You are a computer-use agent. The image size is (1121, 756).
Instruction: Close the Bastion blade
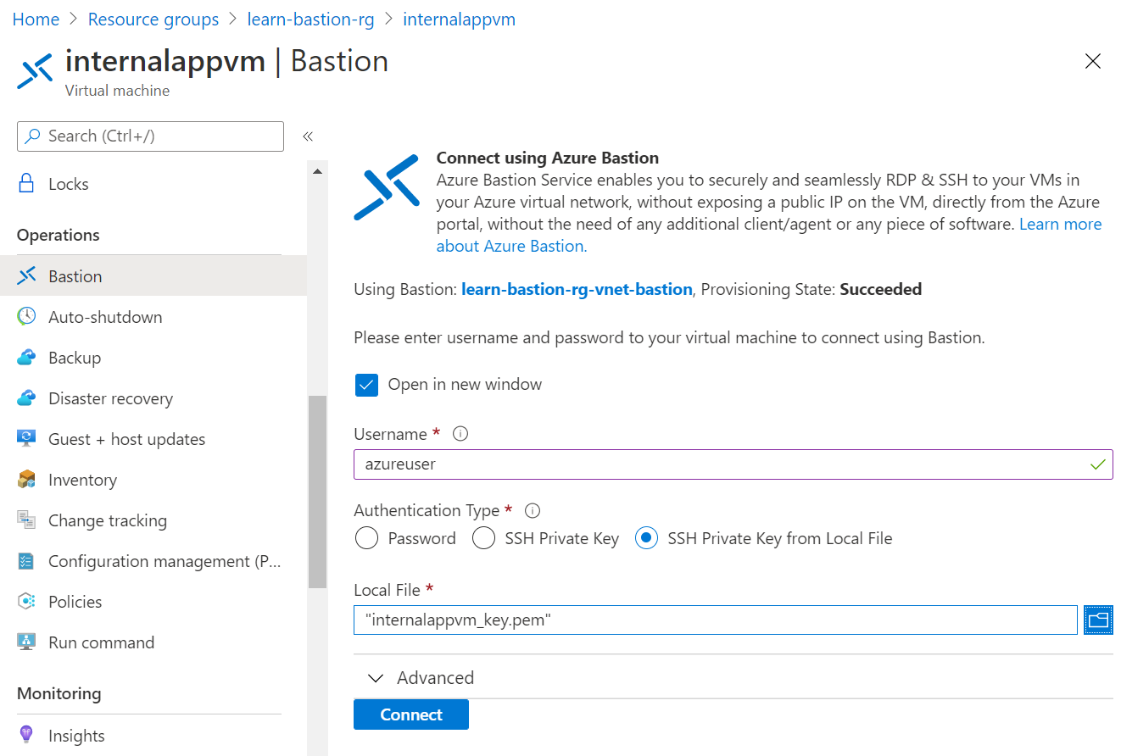point(1093,61)
